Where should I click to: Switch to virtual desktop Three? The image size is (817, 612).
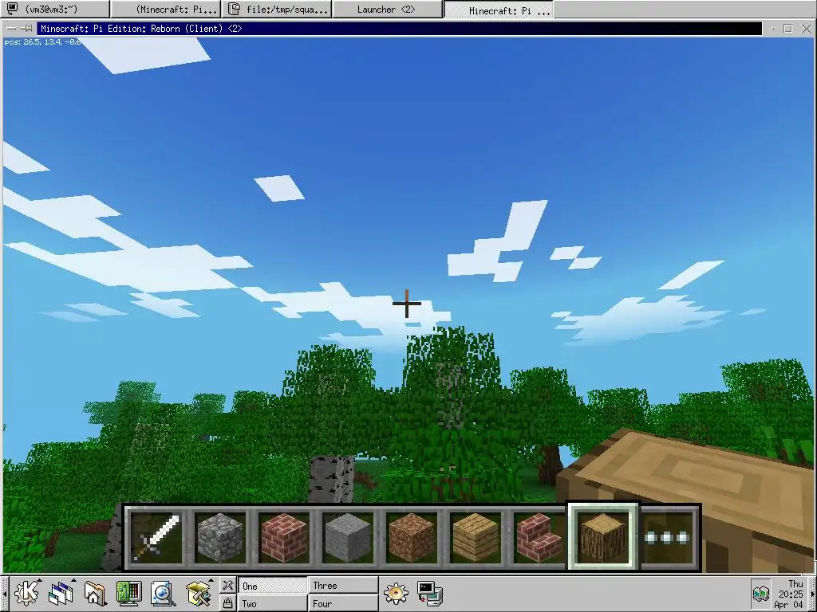coord(343,586)
